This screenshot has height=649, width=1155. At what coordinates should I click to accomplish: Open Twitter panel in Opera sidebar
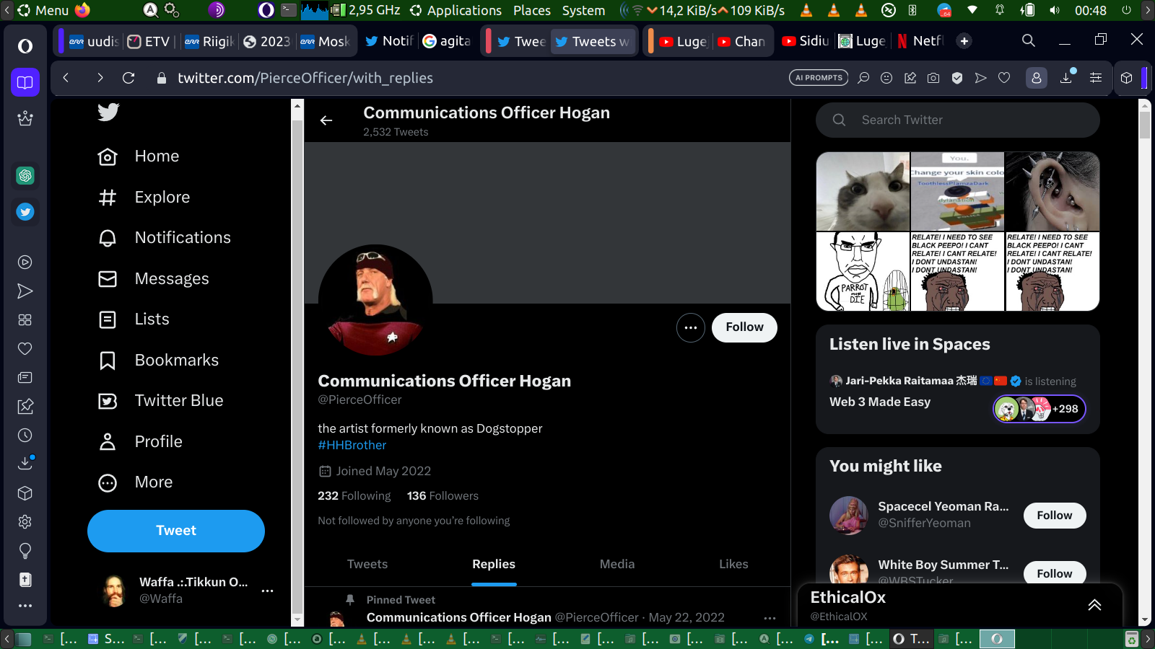[25, 211]
